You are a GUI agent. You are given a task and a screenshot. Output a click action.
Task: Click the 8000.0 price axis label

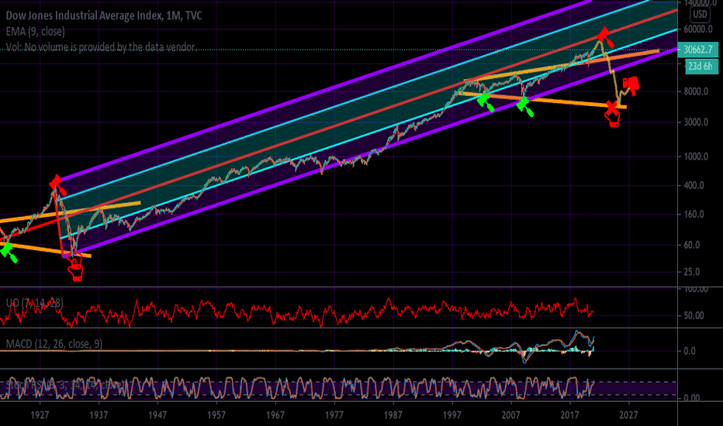point(697,91)
